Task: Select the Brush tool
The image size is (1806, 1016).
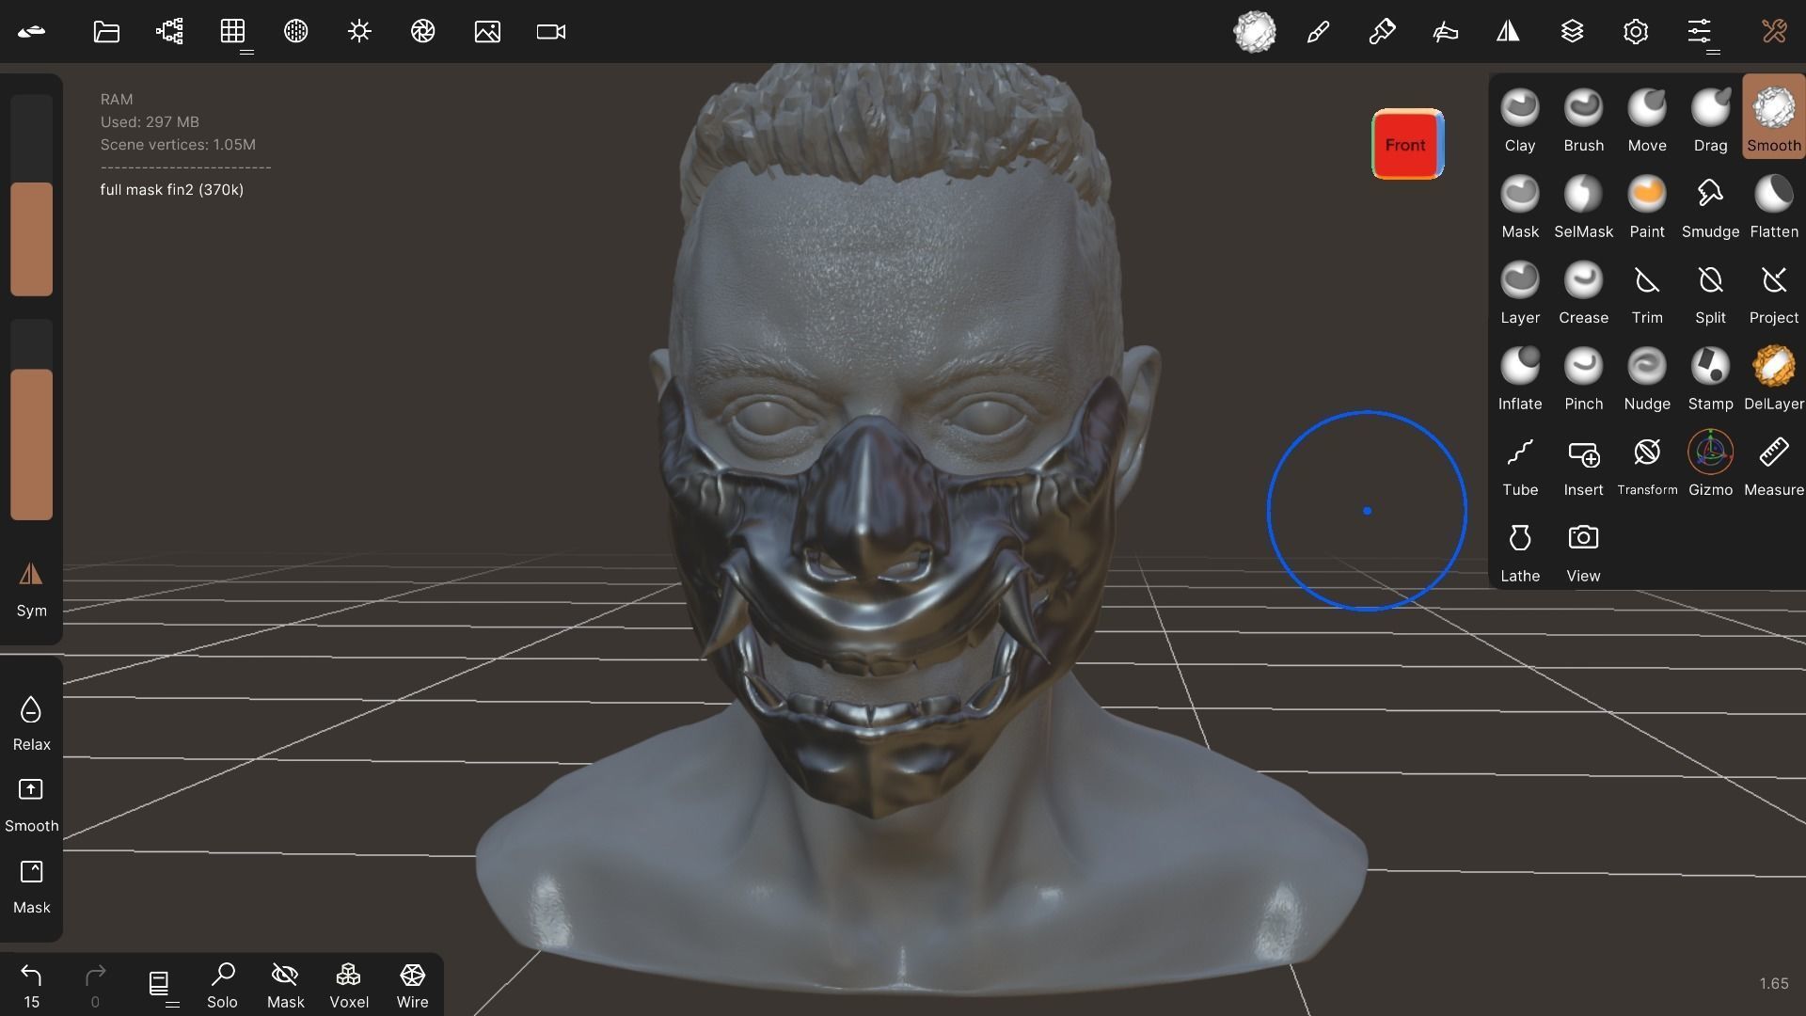Action: 1583,119
